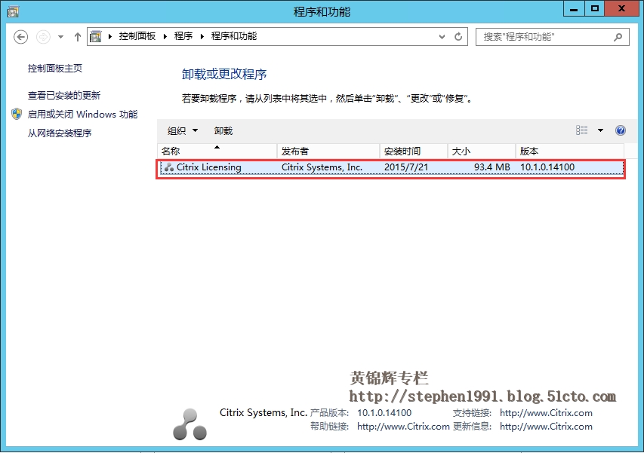Open the 组织 dropdown menu
The width and height of the screenshot is (644, 453).
click(183, 131)
